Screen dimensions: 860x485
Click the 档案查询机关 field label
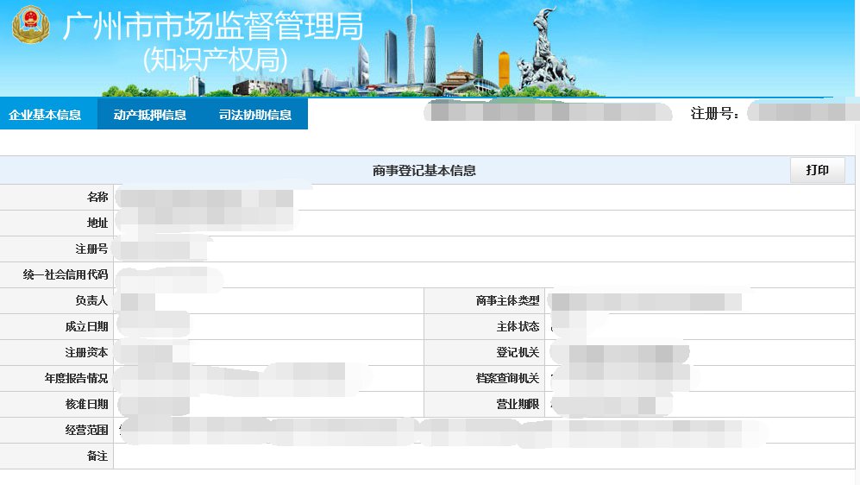pyautogui.click(x=507, y=379)
